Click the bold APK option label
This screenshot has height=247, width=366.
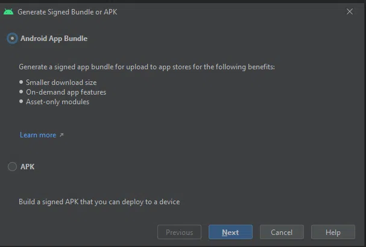28,167
